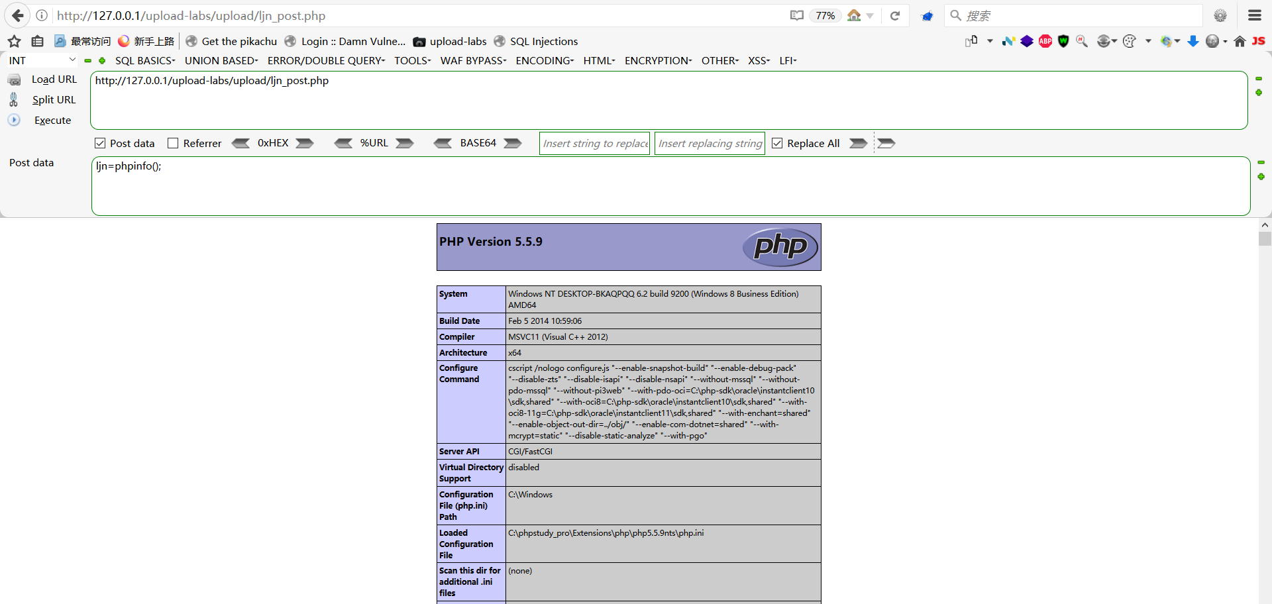Click the 0xHEX encode right arrow
This screenshot has width=1272, height=604.
click(x=305, y=143)
